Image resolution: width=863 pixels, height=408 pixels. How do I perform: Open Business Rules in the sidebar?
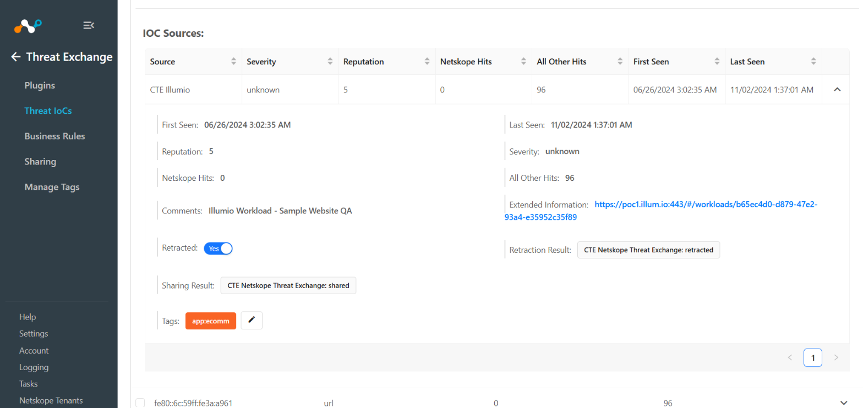pos(54,136)
